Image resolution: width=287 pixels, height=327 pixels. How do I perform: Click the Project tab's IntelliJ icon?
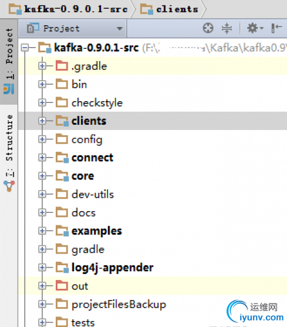click(9, 89)
